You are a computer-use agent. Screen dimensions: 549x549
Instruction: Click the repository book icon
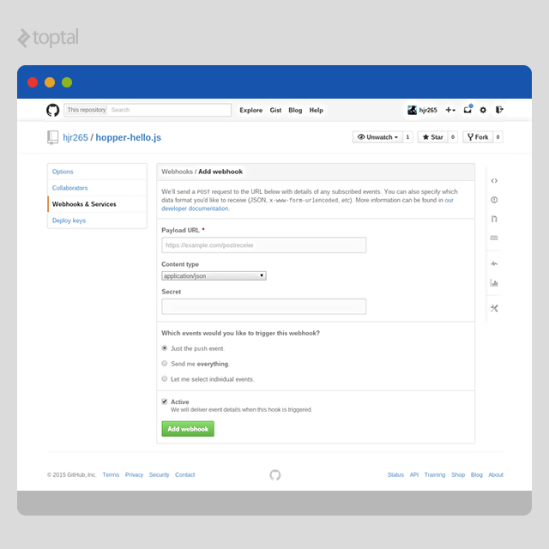pyautogui.click(x=52, y=137)
